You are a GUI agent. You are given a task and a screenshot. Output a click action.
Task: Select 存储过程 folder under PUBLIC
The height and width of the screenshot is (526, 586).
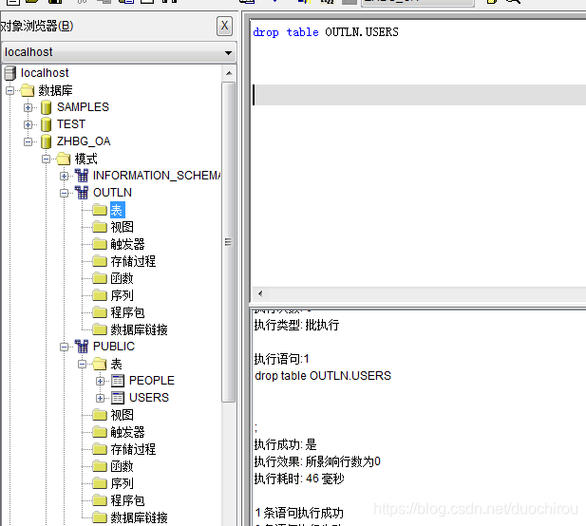tap(133, 449)
